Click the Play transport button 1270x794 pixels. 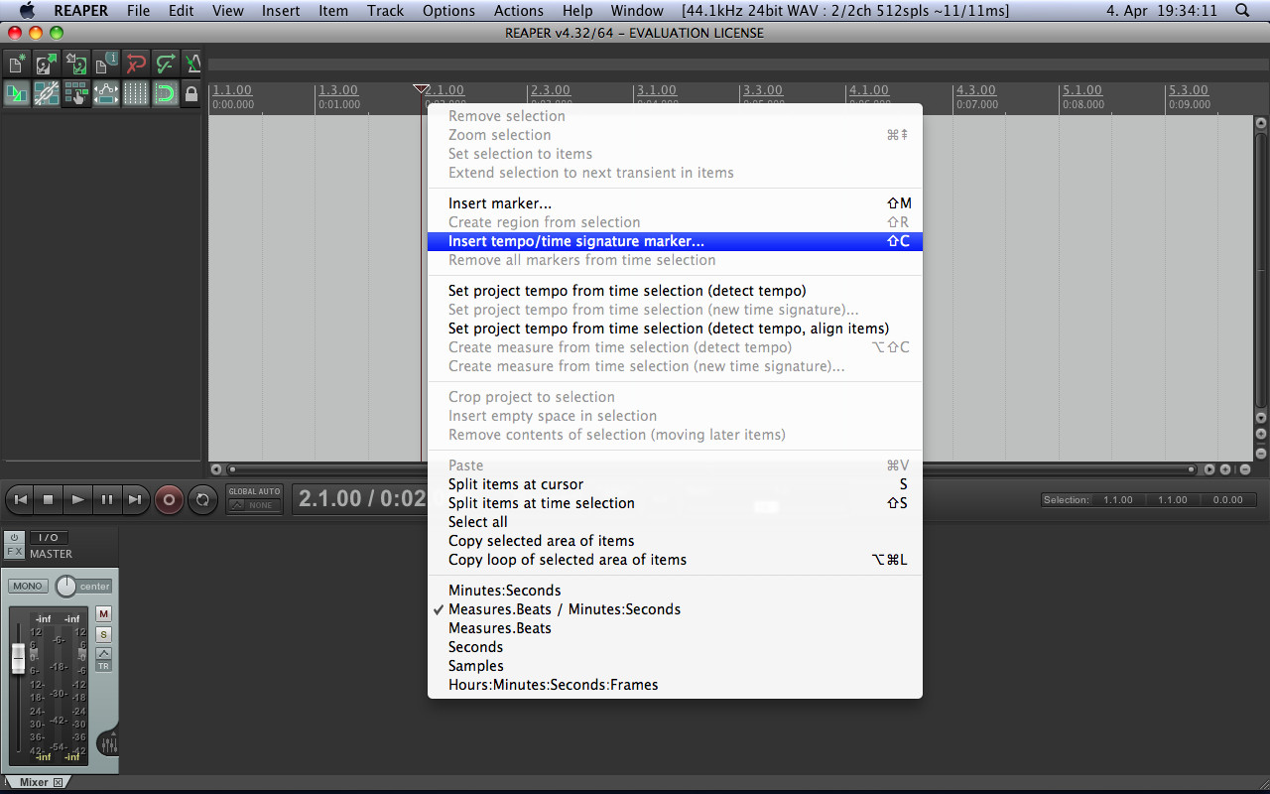tap(77, 500)
